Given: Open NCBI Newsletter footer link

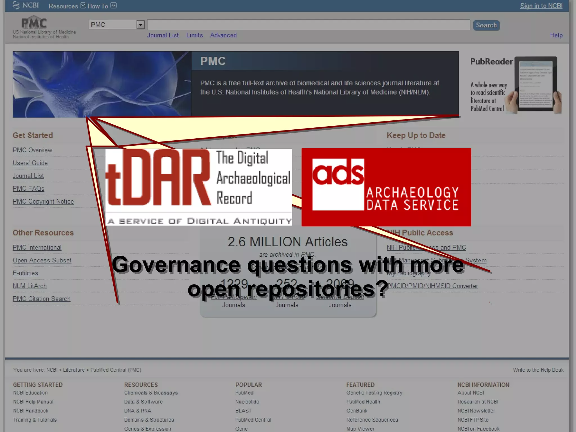Looking at the screenshot, I should (x=476, y=411).
